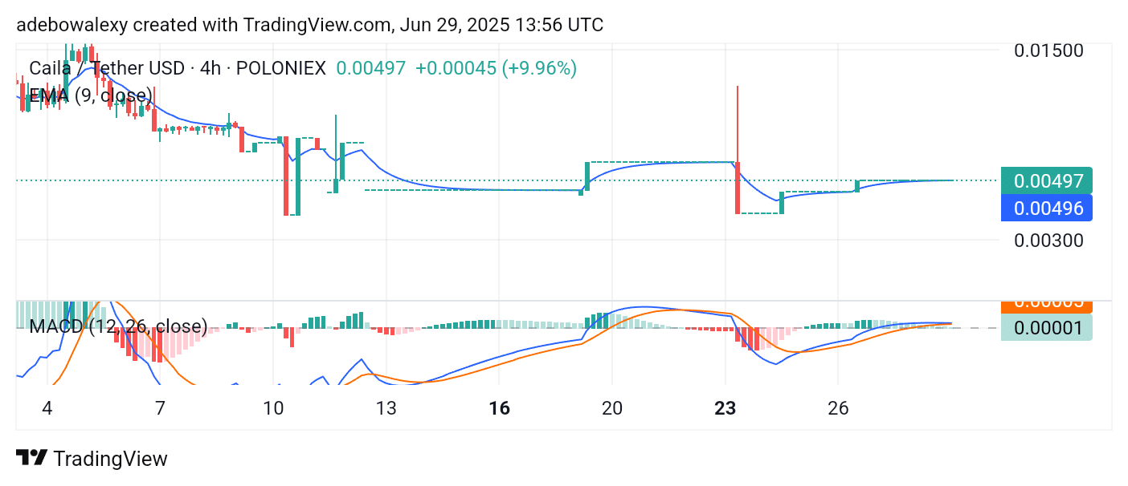Click date label 26 on time axis
Screen dimensions: 1128x486
pos(838,408)
